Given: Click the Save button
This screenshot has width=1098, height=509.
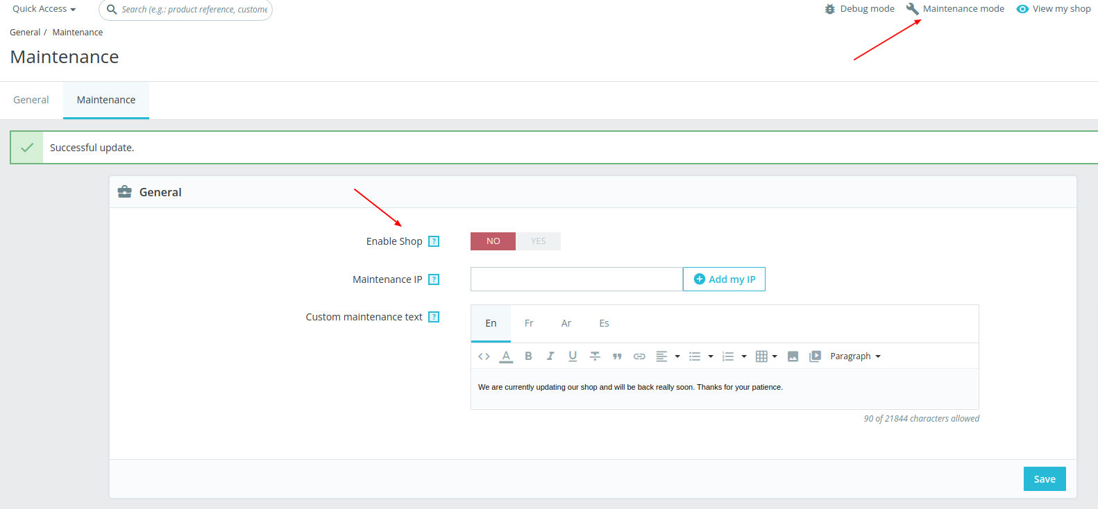Looking at the screenshot, I should [1045, 479].
